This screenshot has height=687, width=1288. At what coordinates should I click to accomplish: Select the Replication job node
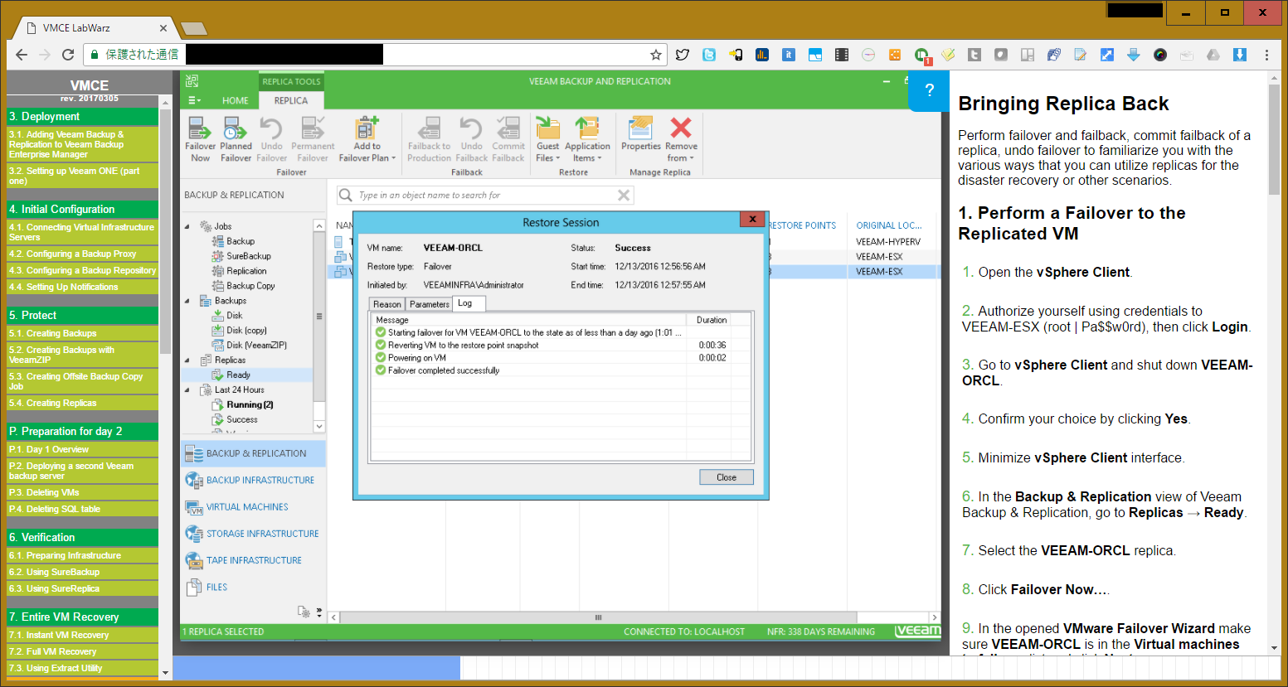coord(240,271)
